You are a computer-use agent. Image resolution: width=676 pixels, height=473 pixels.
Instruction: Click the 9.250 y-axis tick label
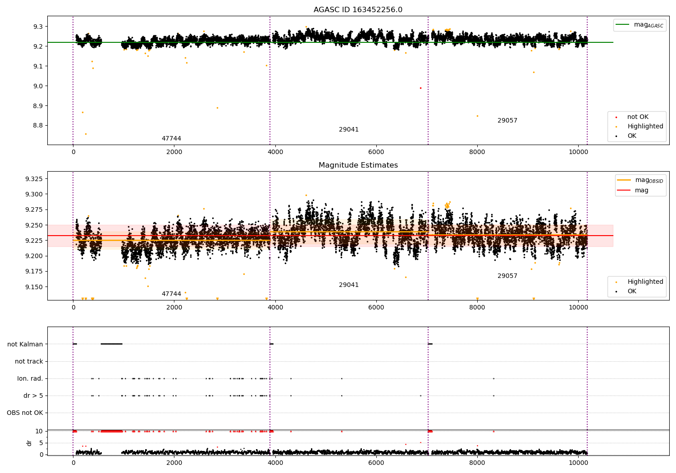(x=34, y=225)
